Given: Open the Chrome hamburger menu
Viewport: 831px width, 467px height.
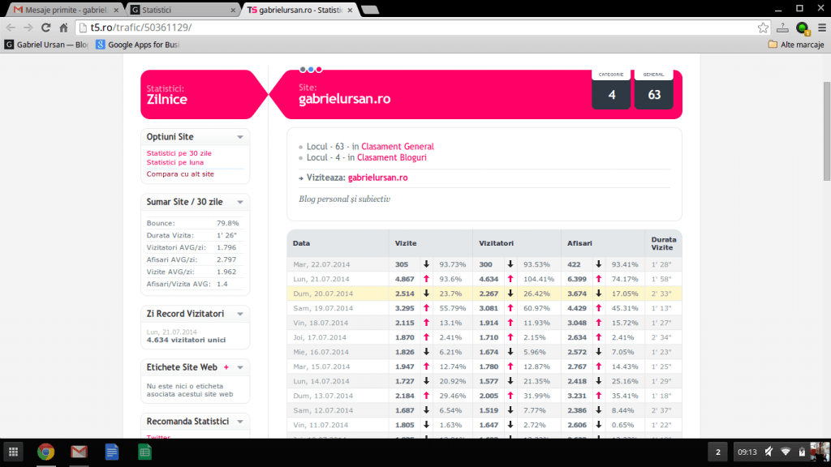Looking at the screenshot, I should (x=822, y=28).
